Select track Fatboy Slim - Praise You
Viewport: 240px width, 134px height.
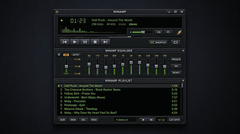(x=118, y=93)
